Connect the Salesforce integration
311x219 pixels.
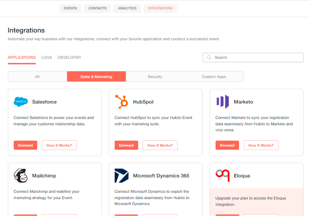coord(26,145)
